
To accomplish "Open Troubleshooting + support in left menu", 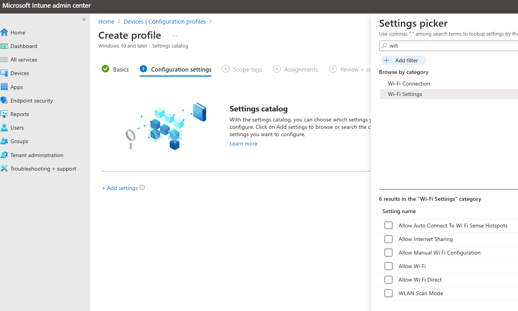I will pyautogui.click(x=43, y=169).
